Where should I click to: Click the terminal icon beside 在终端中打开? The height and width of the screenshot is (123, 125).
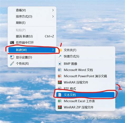(x=12, y=42)
